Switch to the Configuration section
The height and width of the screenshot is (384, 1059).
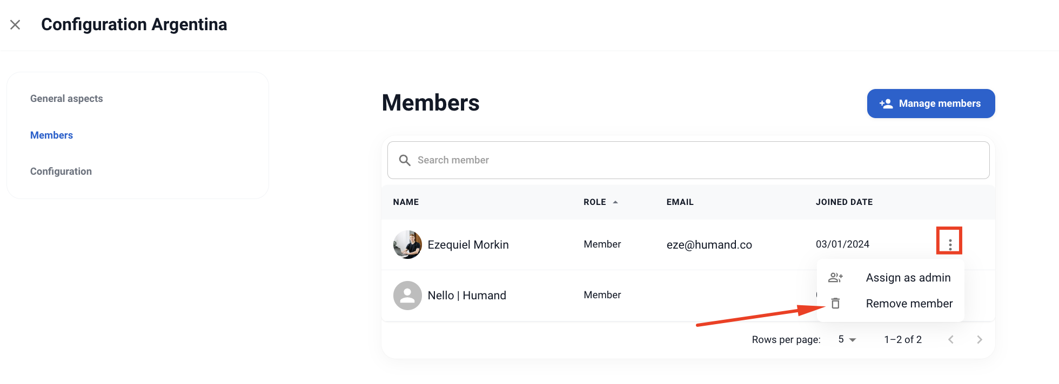tap(61, 172)
